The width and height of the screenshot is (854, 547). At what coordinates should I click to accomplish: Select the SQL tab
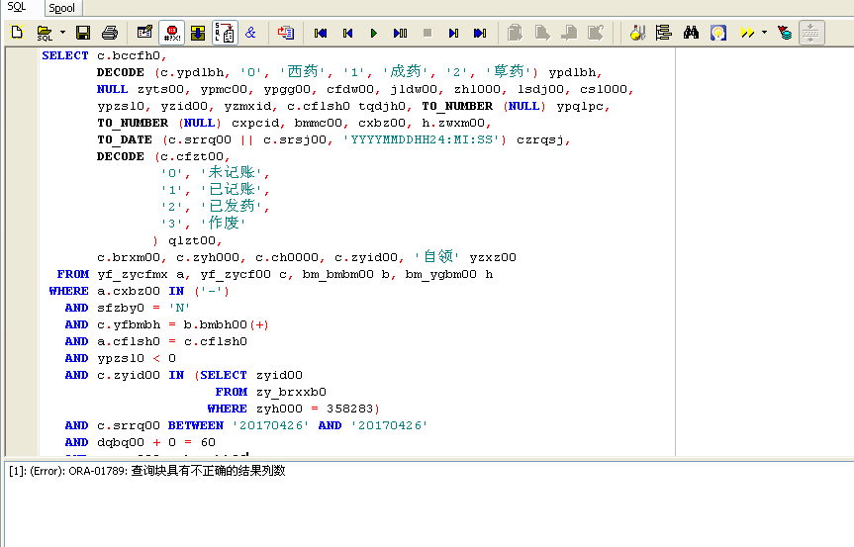(17, 7)
